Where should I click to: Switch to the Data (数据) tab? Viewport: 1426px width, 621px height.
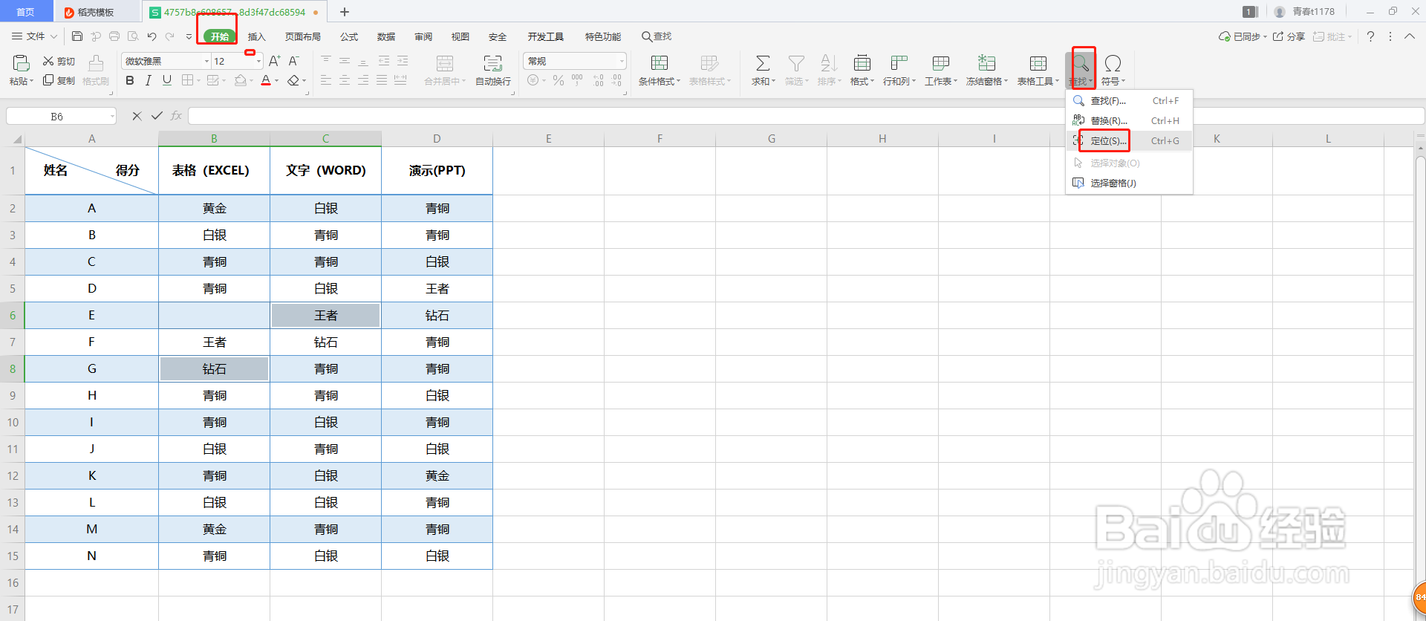[x=386, y=36]
